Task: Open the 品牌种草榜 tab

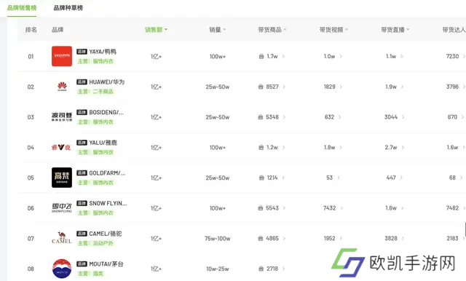Action: tap(68, 8)
